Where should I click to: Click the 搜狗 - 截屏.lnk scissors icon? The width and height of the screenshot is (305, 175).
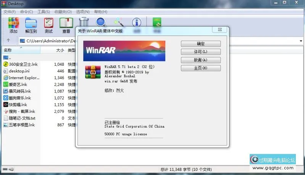(x=6, y=111)
